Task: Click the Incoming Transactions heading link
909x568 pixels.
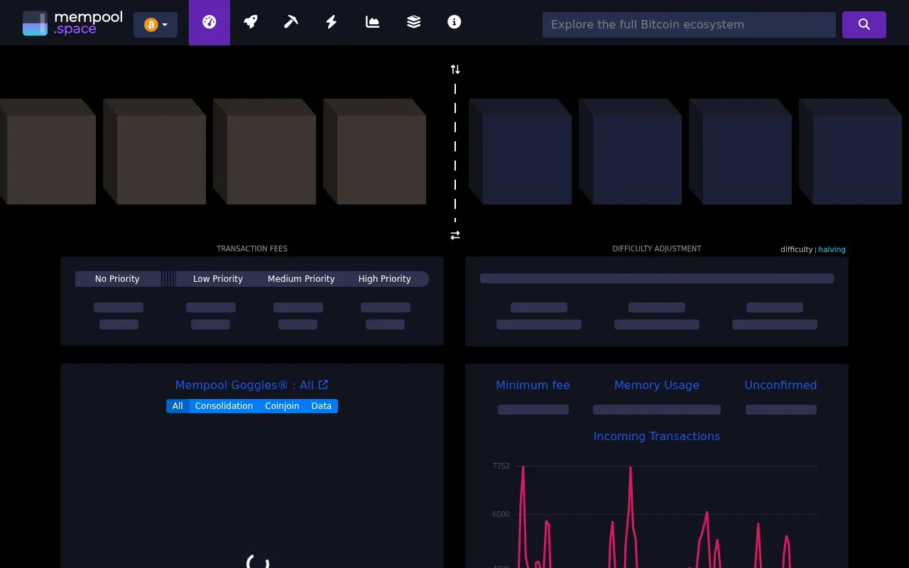Action: tap(657, 436)
